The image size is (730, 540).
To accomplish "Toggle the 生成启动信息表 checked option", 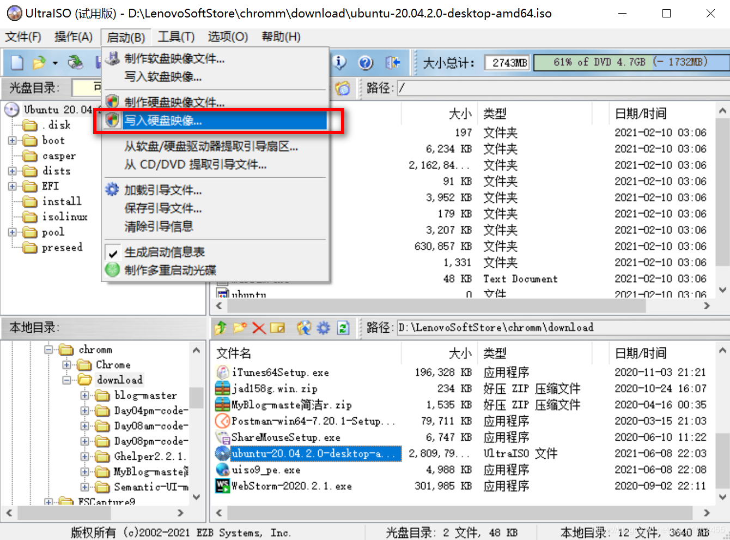I will [x=165, y=253].
